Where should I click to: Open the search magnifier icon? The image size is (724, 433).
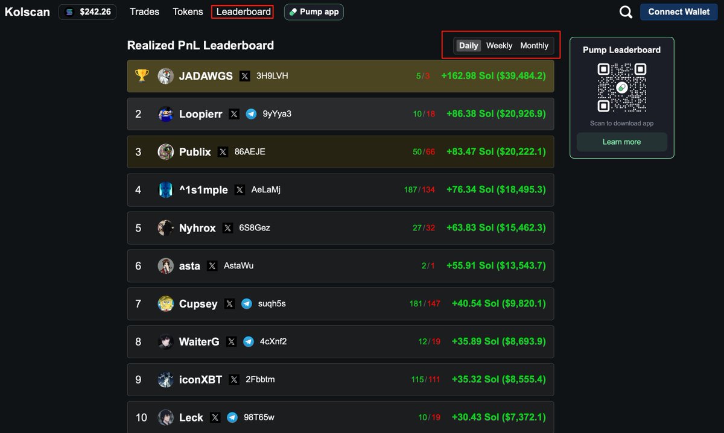point(626,11)
